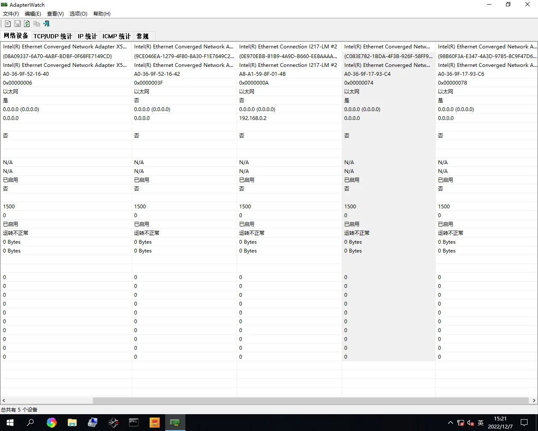Click the horizontal scrollbar thumb
The image size is (538, 431).
pos(311,401)
